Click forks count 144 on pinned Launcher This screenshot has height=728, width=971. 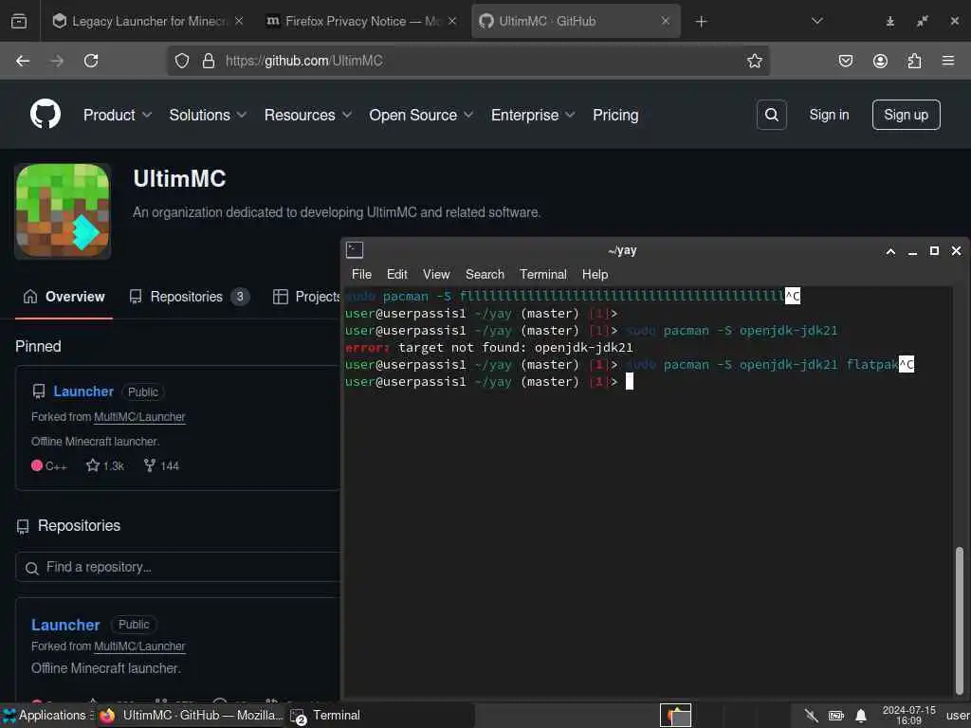coord(161,465)
